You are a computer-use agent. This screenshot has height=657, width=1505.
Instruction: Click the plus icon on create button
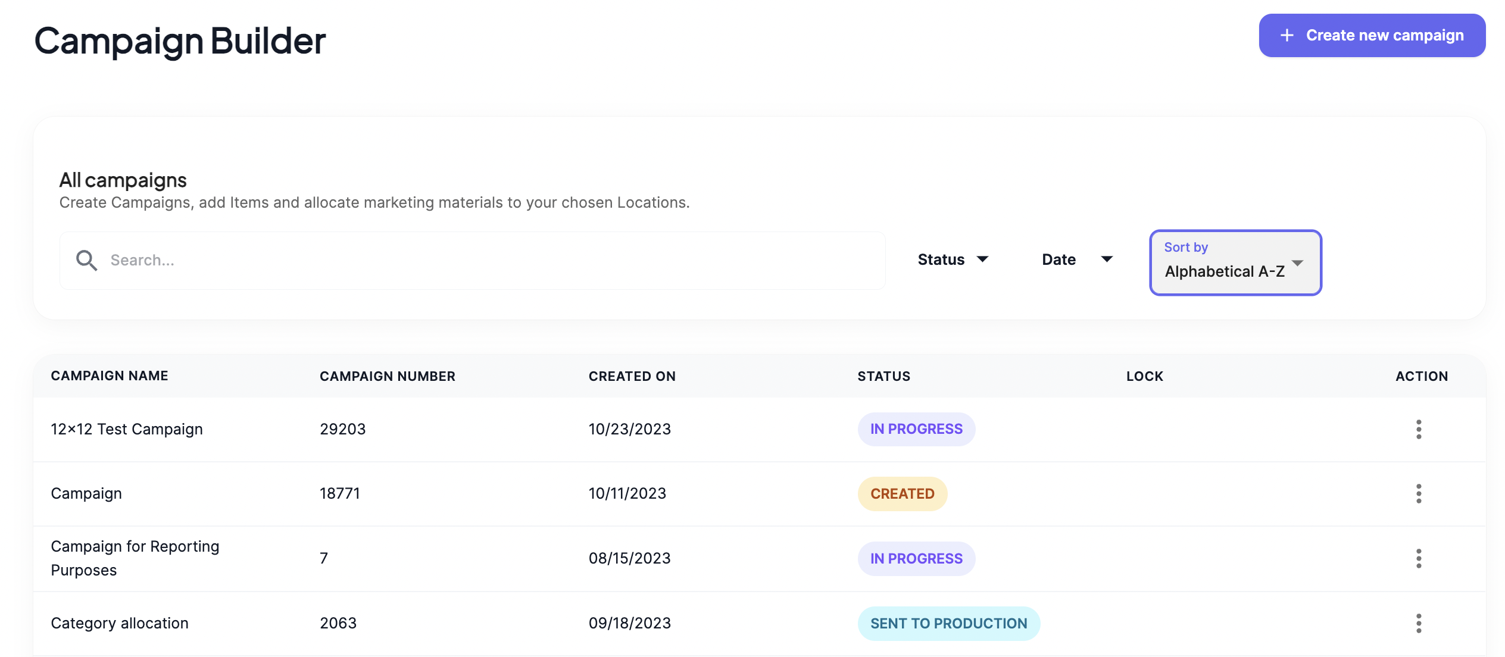1287,36
